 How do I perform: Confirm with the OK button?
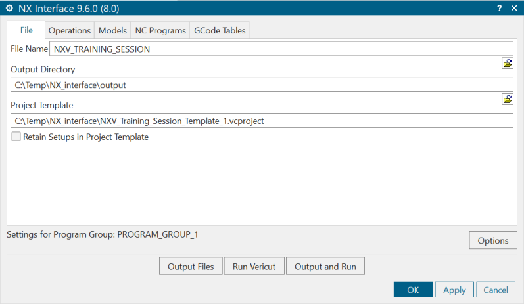point(413,290)
